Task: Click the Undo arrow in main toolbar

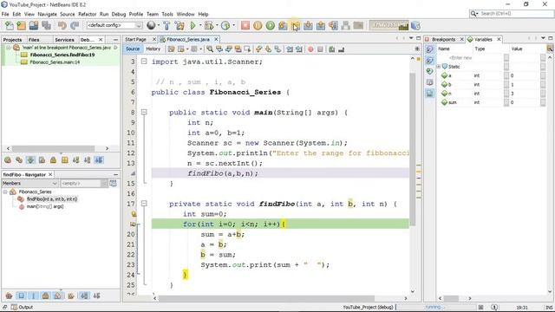Action: [x=62, y=25]
